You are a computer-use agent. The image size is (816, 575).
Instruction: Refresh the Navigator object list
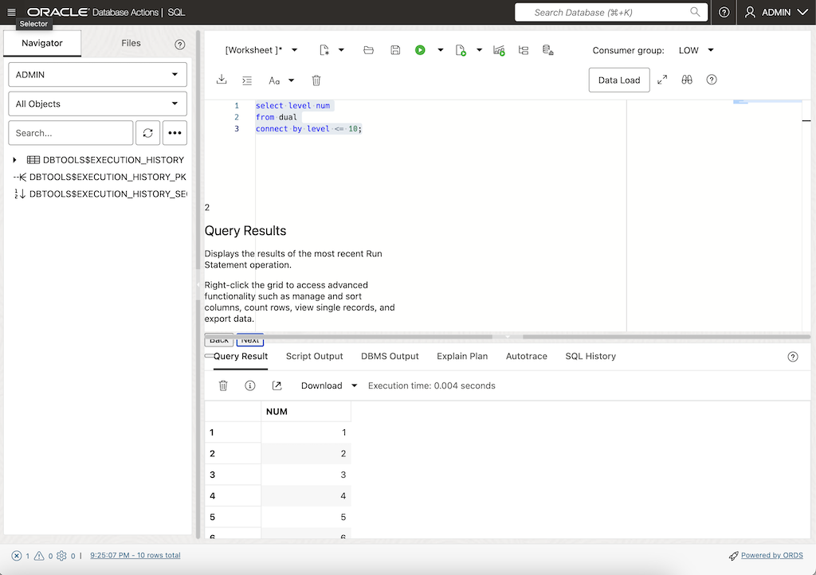click(x=147, y=133)
